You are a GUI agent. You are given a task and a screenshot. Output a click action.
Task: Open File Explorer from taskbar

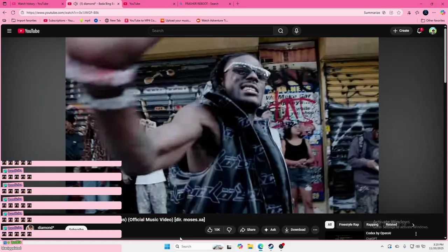coord(250,246)
